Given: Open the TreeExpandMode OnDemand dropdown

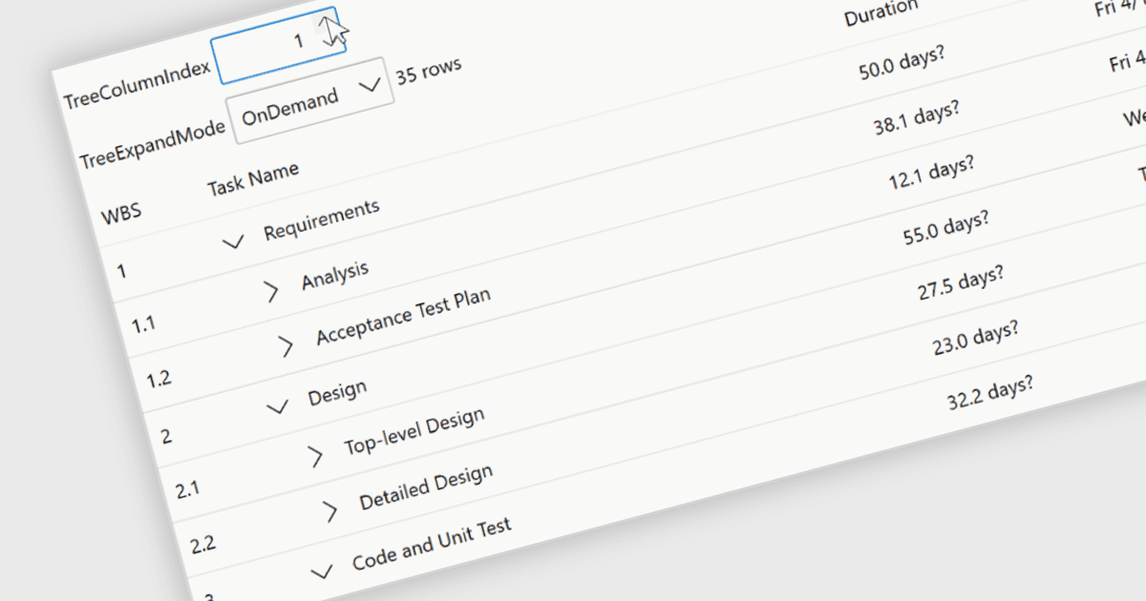Looking at the screenshot, I should (x=310, y=101).
